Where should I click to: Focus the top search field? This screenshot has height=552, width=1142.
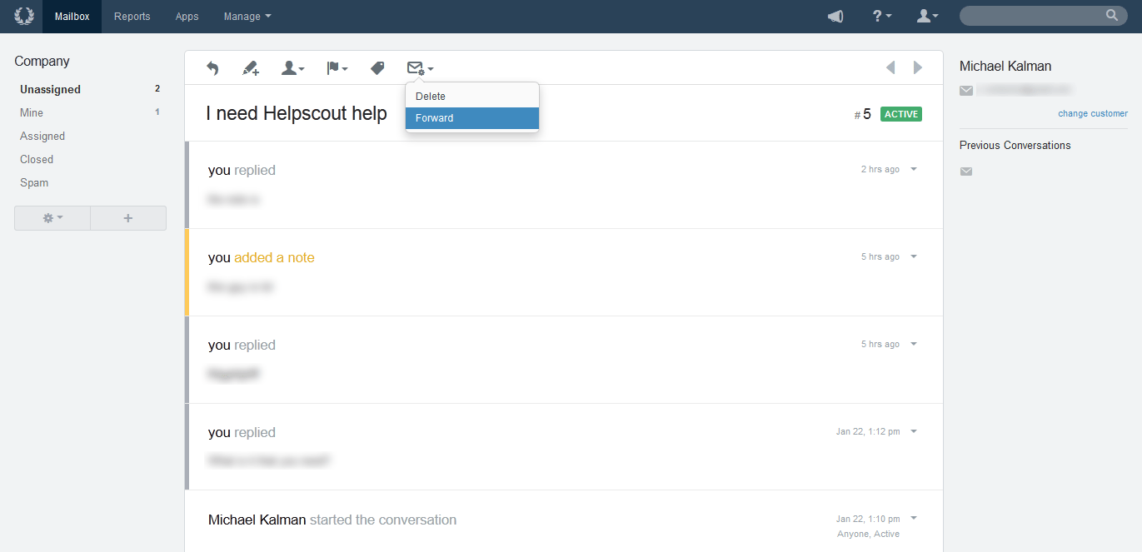[x=1043, y=16]
